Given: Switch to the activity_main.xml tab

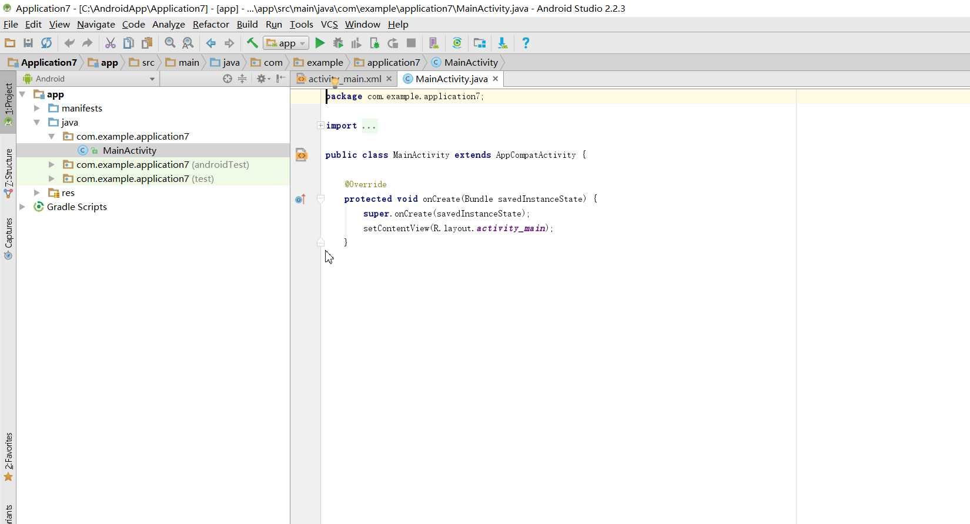Looking at the screenshot, I should pyautogui.click(x=344, y=79).
